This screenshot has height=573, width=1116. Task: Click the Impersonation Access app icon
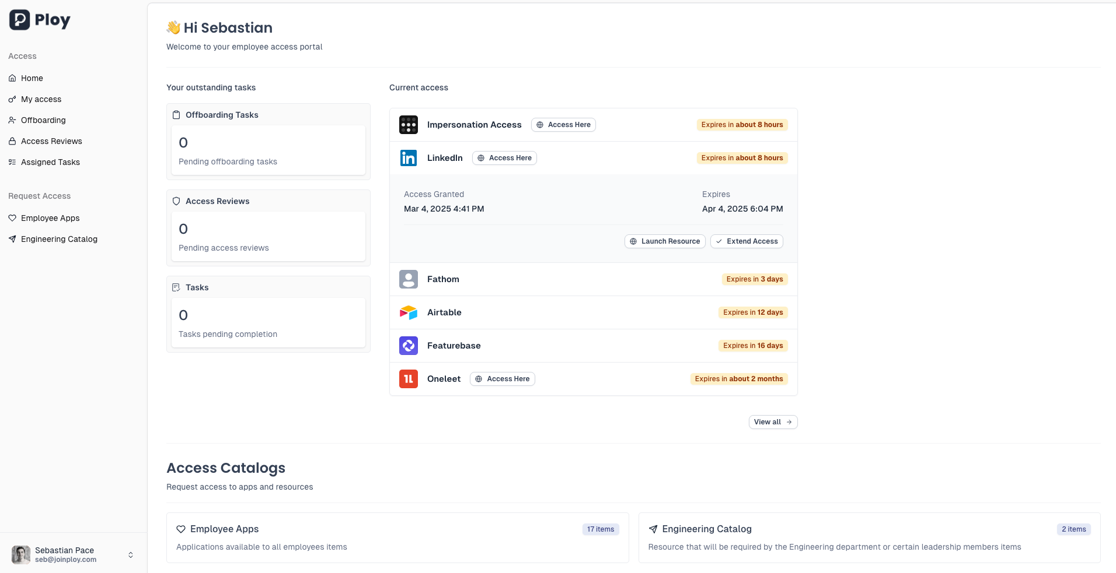pyautogui.click(x=408, y=125)
